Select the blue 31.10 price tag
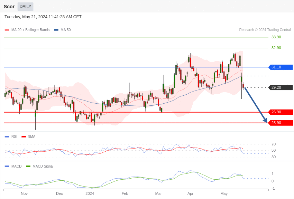Viewport: 294px width, 199px height. pos(281,67)
